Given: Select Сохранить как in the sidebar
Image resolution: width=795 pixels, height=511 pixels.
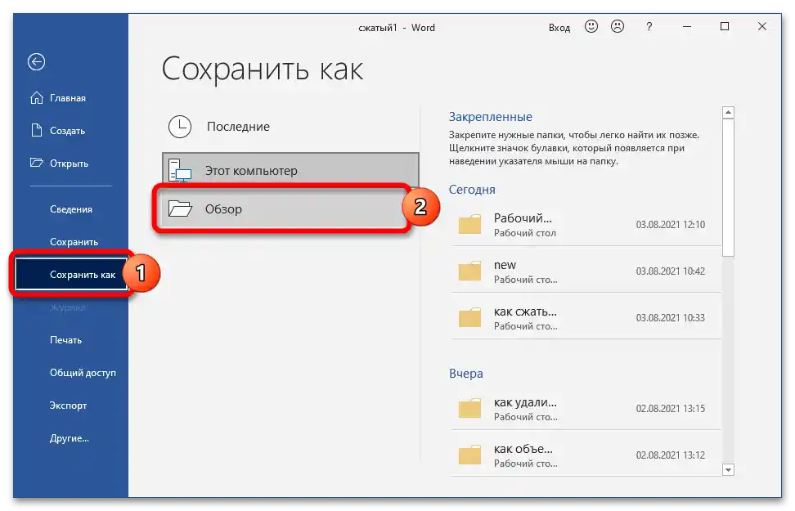Looking at the screenshot, I should [71, 274].
